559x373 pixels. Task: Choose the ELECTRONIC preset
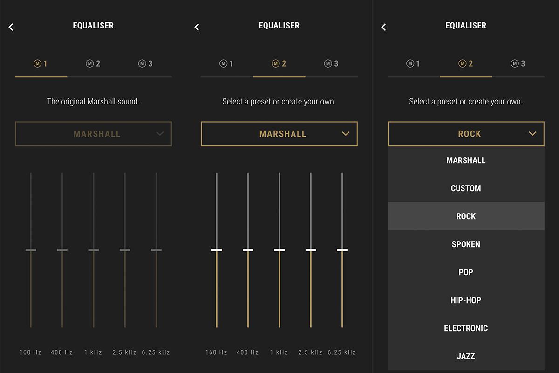point(466,328)
